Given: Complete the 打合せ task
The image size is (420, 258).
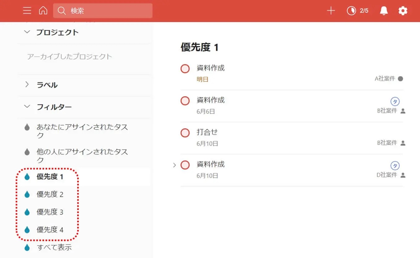Looking at the screenshot, I should (185, 133).
